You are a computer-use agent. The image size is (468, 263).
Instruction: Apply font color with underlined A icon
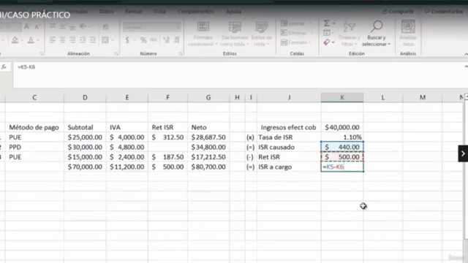pyautogui.click(x=31, y=39)
